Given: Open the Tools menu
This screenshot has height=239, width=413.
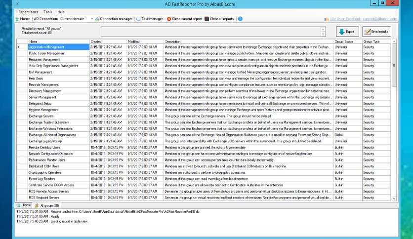Looking at the screenshot, I should pyautogui.click(x=47, y=11).
